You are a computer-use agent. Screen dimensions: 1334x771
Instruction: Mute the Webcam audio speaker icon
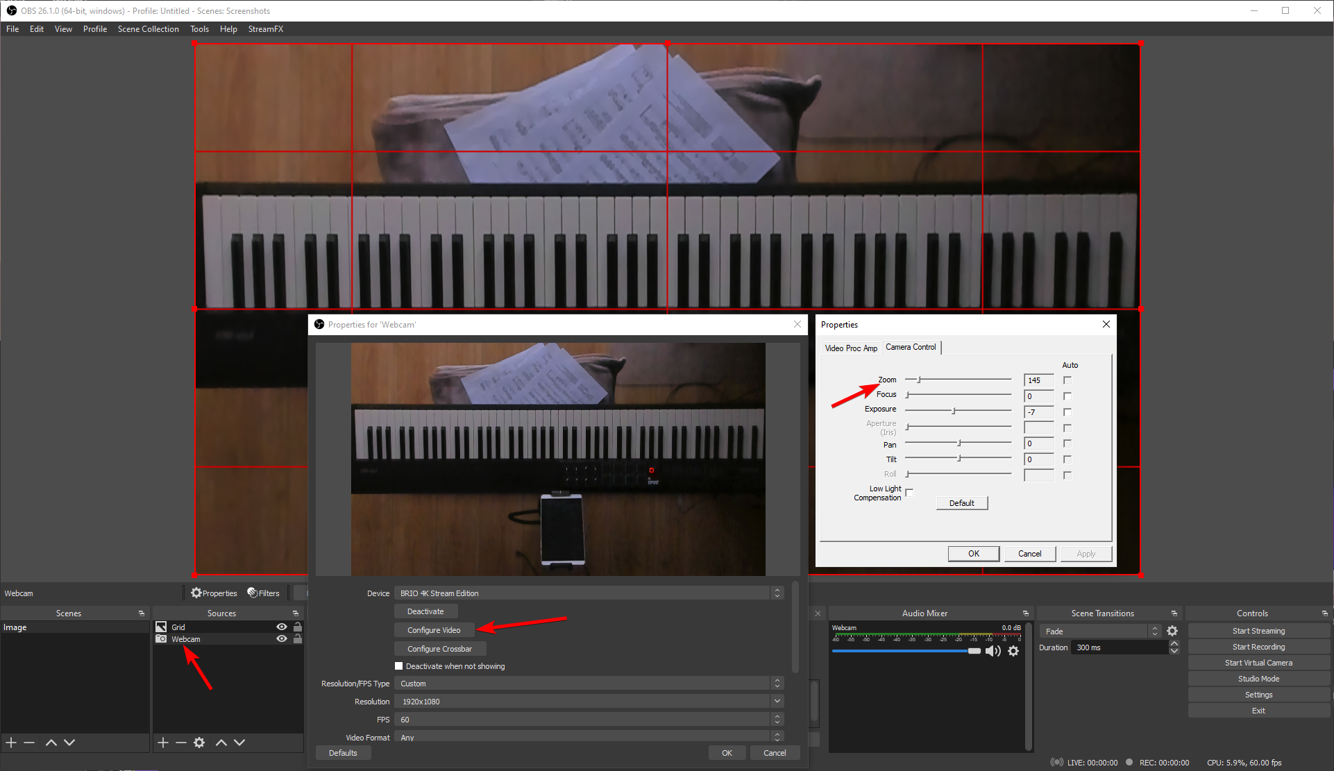993,651
